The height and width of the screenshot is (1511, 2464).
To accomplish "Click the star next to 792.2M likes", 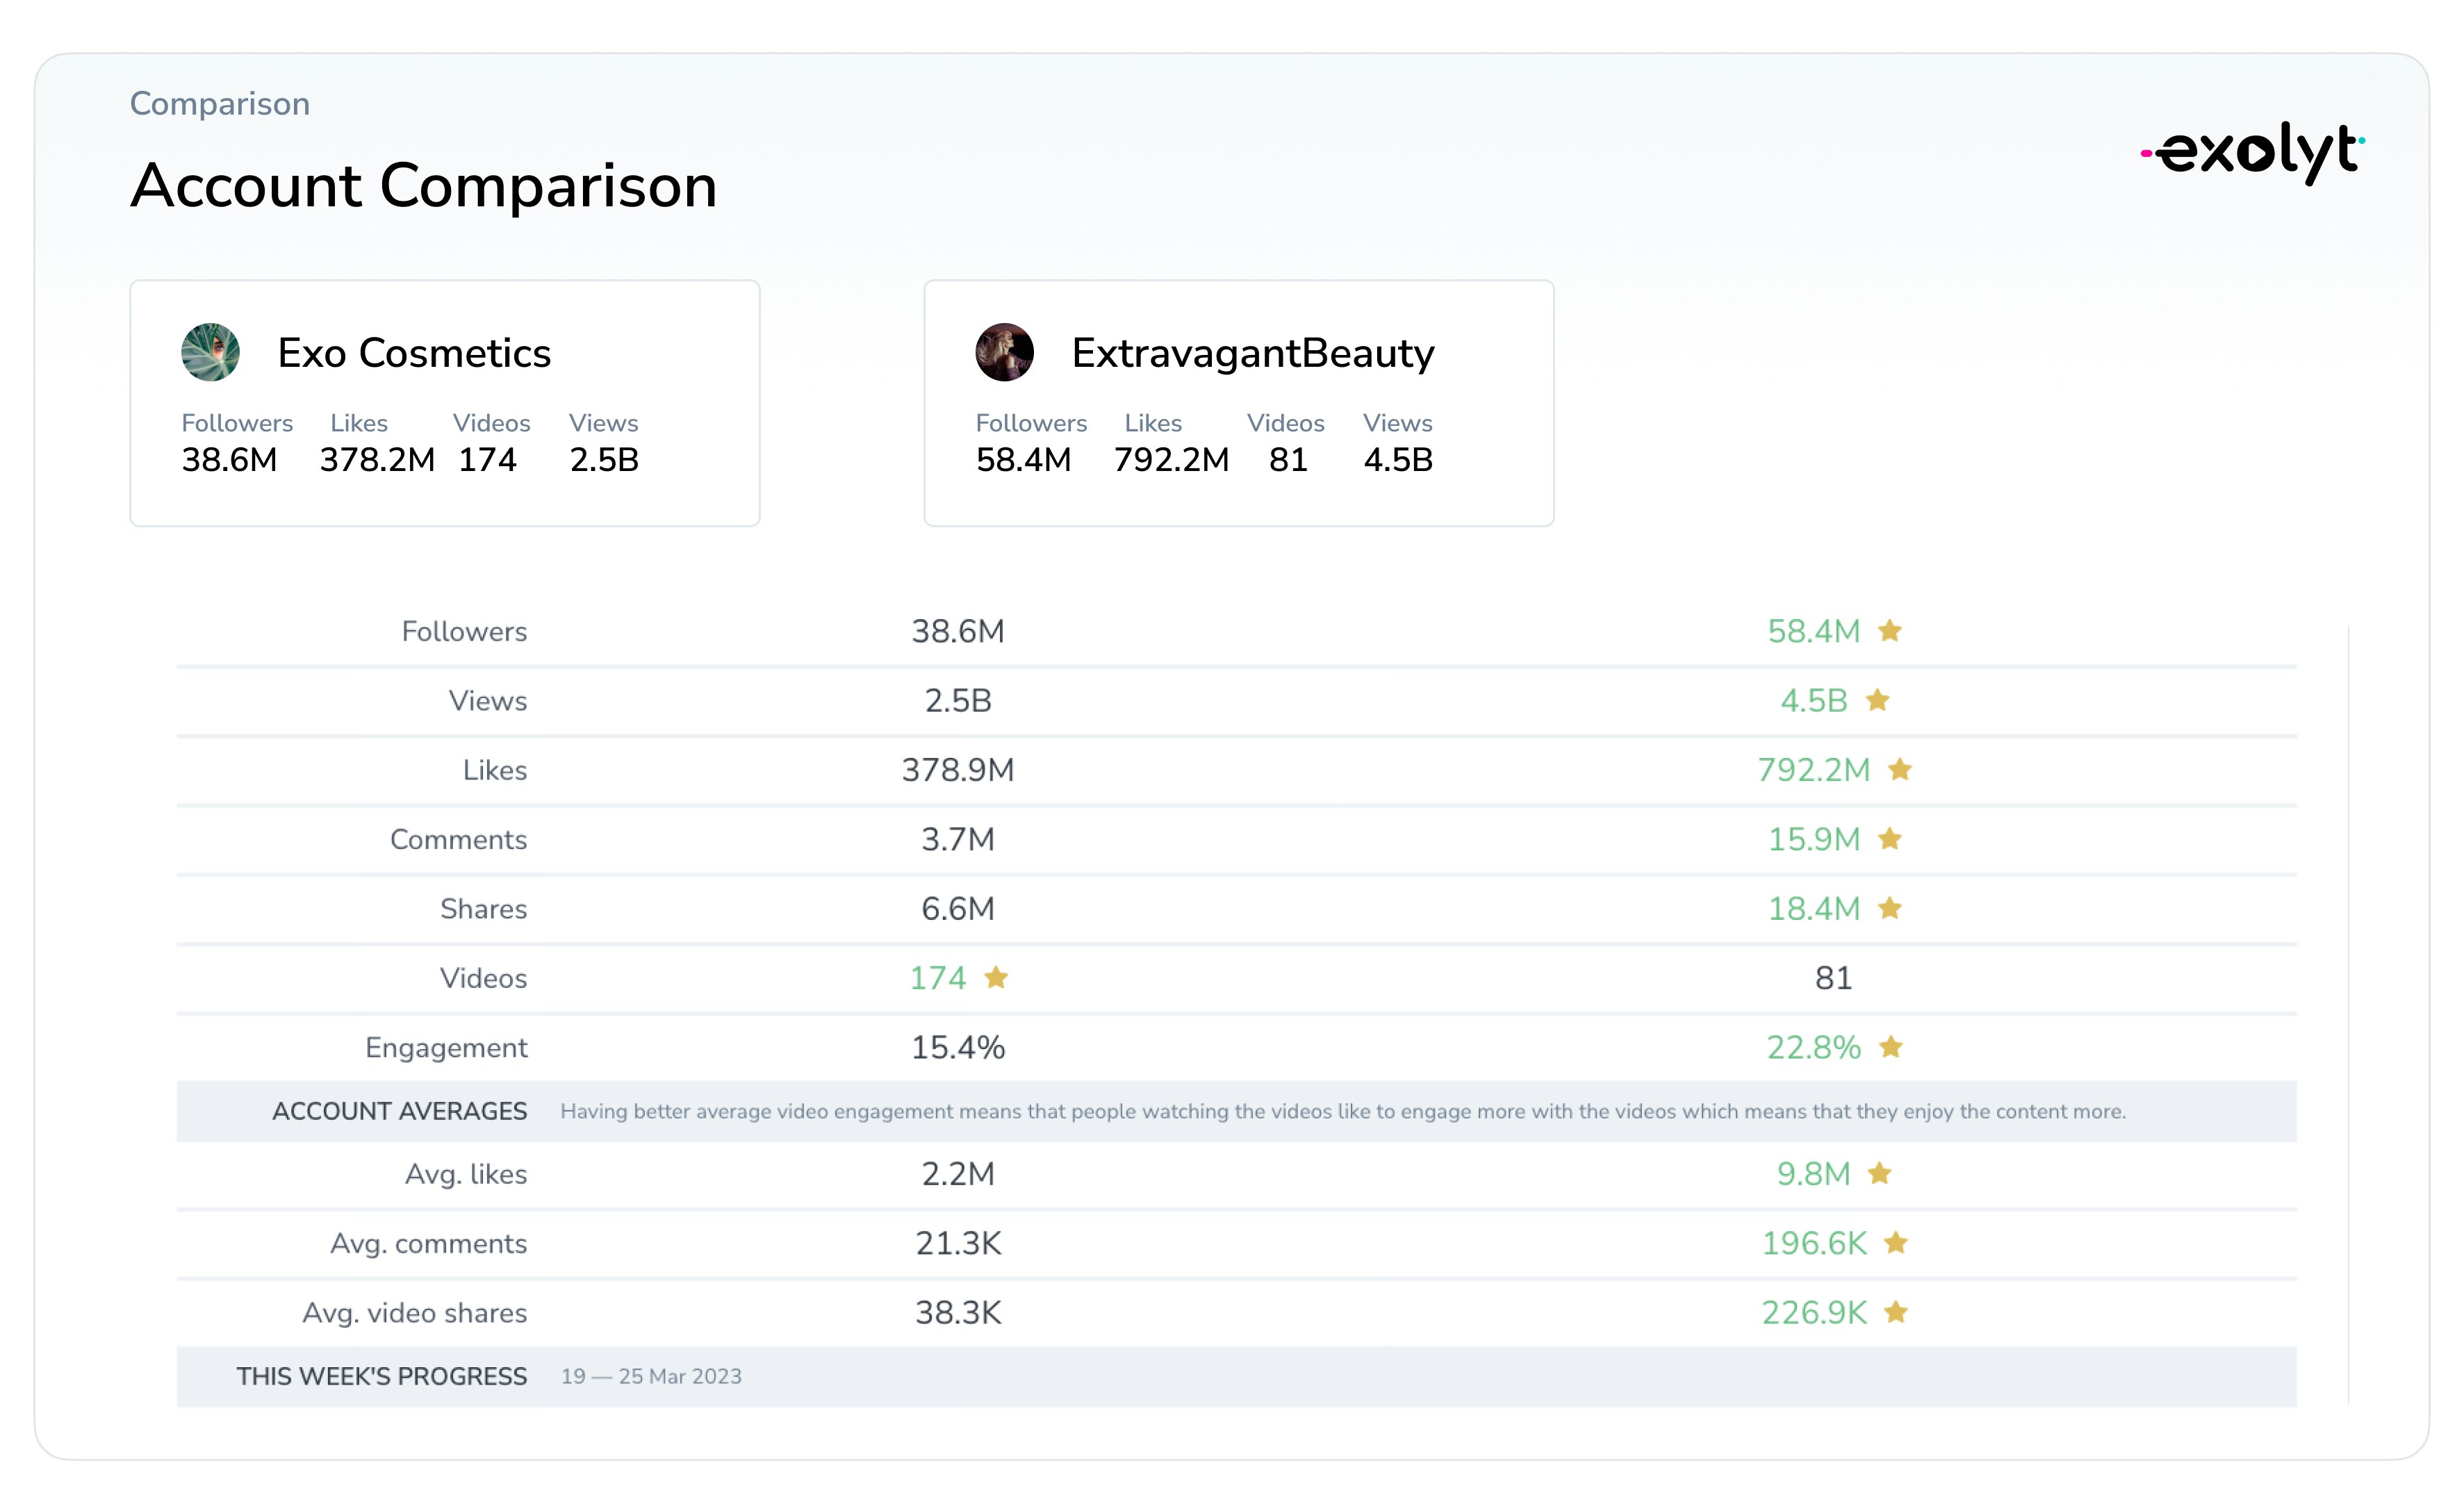I will (x=1900, y=769).
